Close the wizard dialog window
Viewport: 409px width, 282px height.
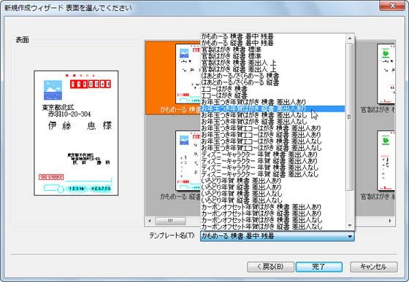coord(392,5)
